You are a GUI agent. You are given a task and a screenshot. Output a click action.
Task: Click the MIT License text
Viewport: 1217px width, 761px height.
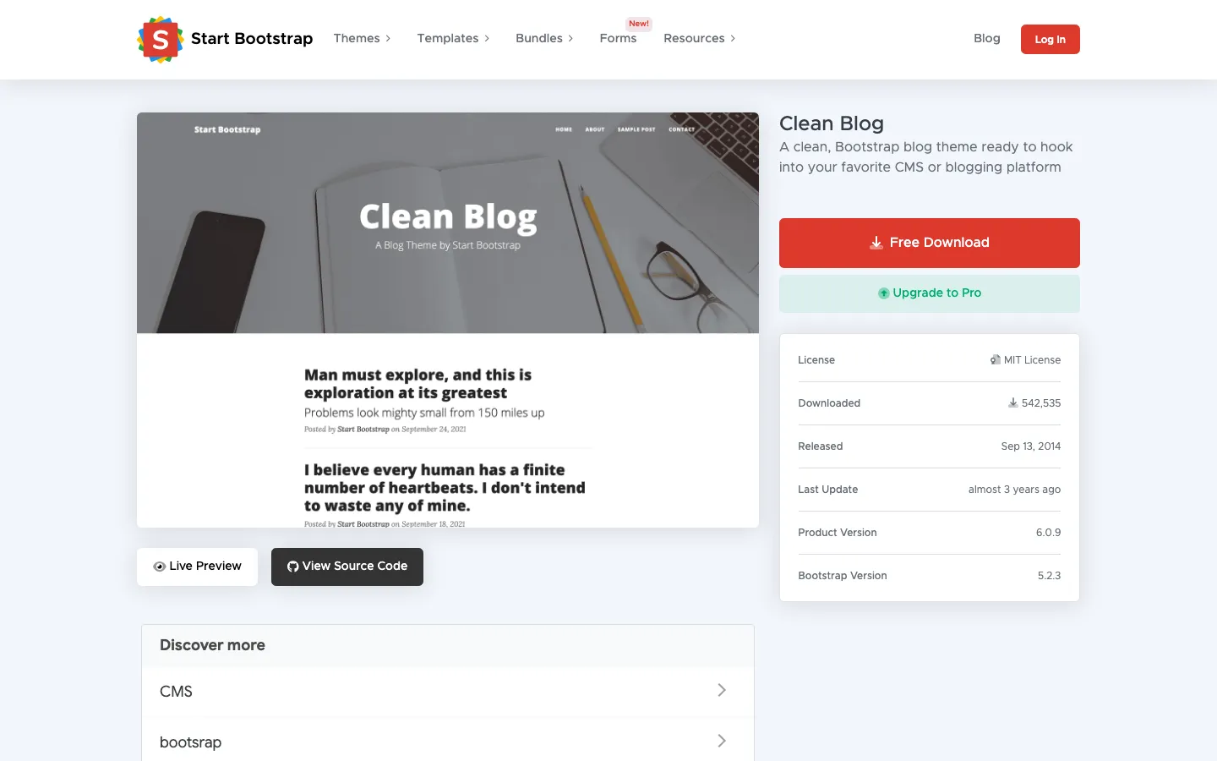[x=1032, y=360]
